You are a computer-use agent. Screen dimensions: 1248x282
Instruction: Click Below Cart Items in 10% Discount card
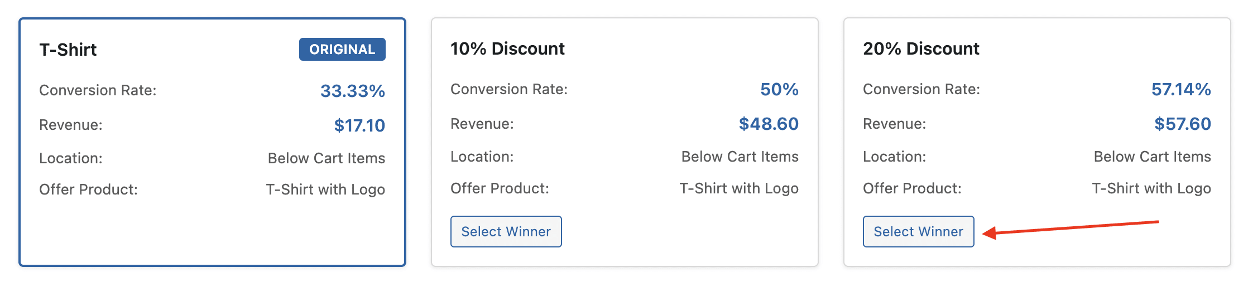[740, 157]
